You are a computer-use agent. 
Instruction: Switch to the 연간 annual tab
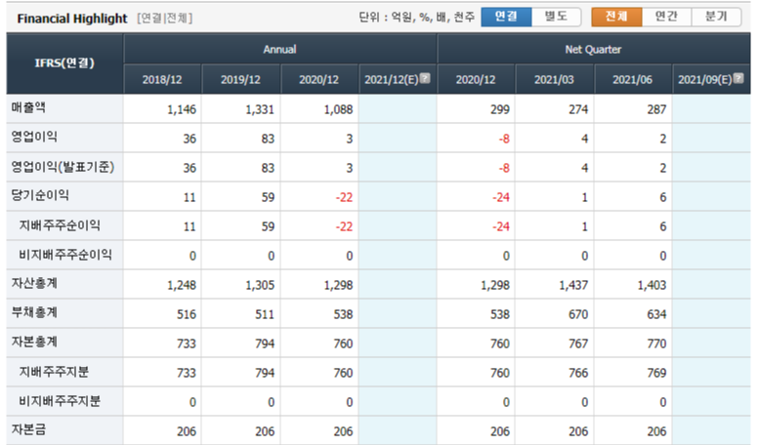click(666, 17)
